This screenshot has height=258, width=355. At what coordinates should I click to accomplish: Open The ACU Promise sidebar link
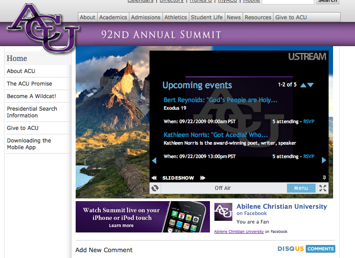[30, 84]
